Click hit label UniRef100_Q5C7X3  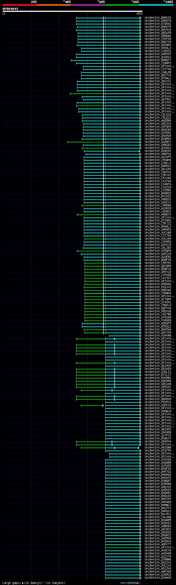(x=158, y=75)
